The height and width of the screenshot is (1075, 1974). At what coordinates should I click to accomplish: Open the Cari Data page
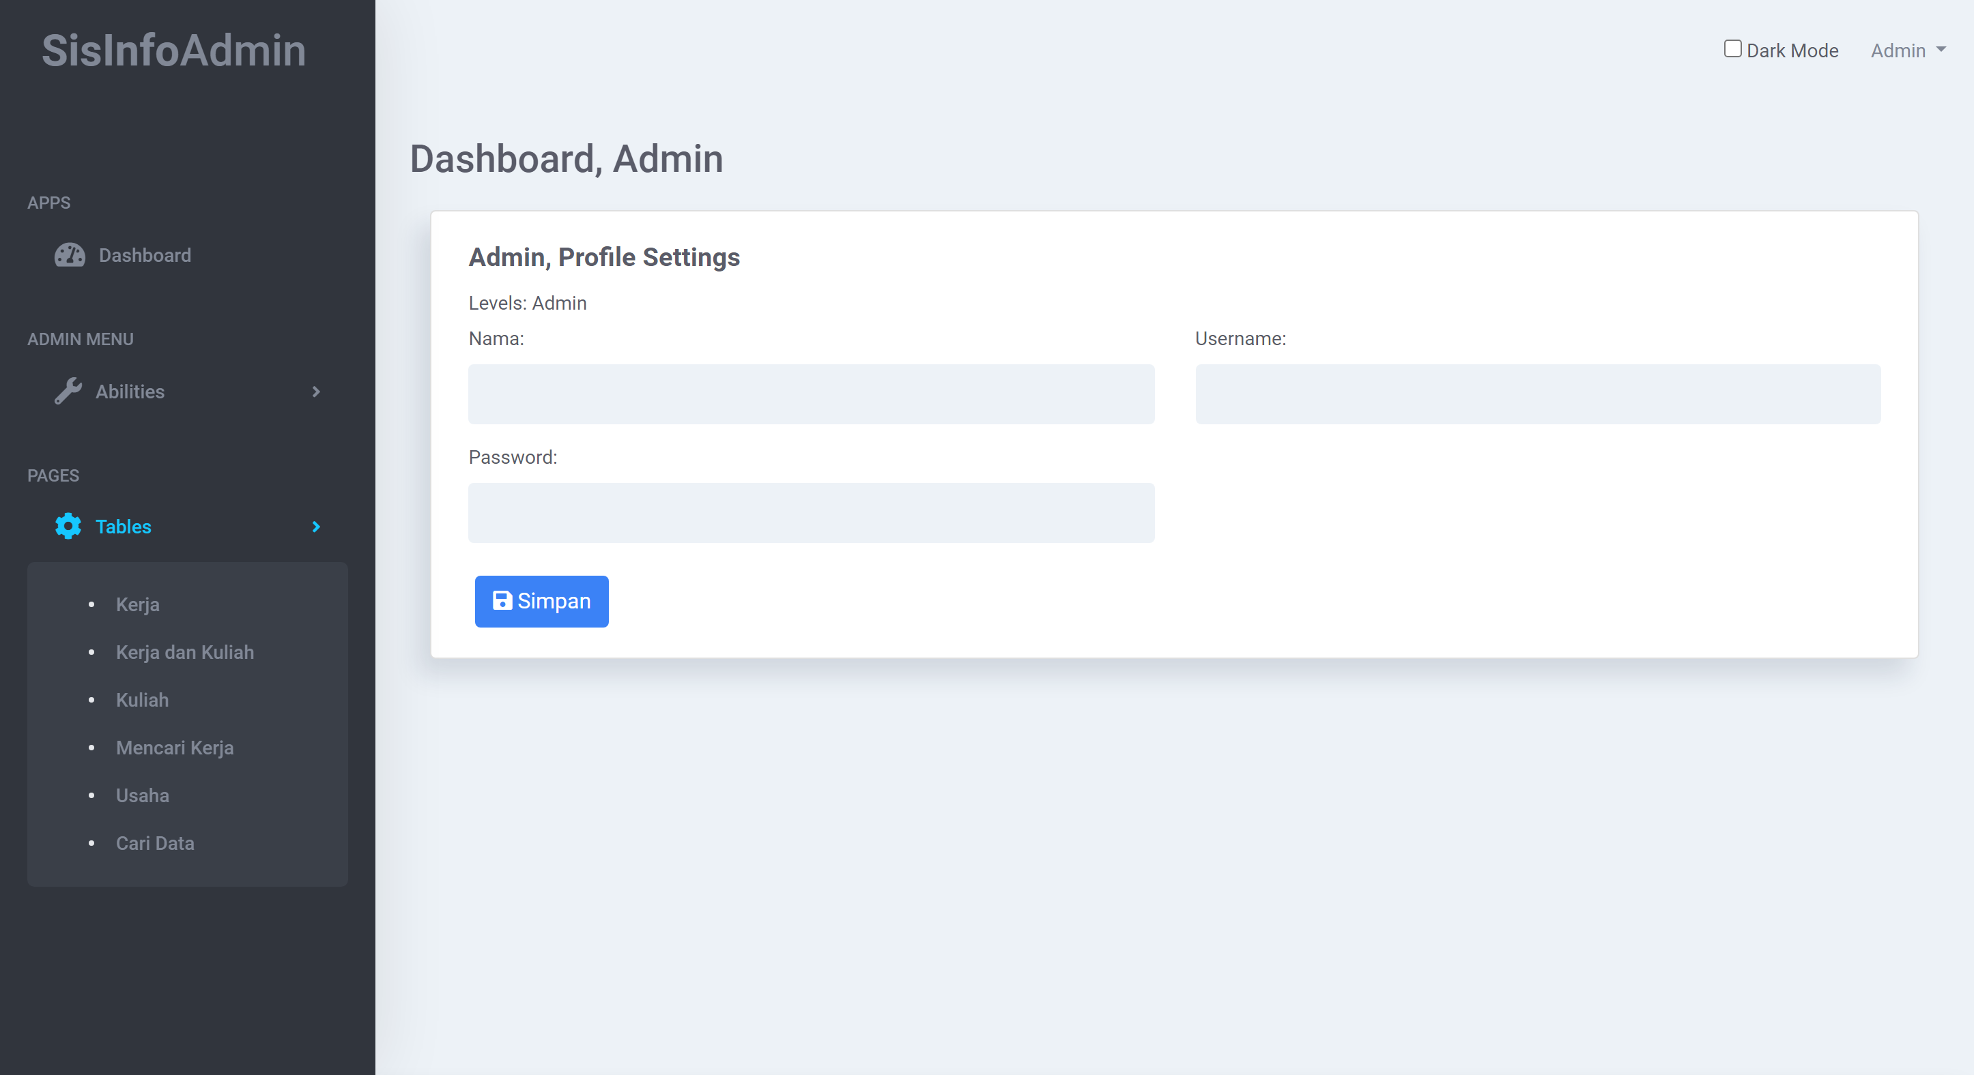click(x=155, y=843)
